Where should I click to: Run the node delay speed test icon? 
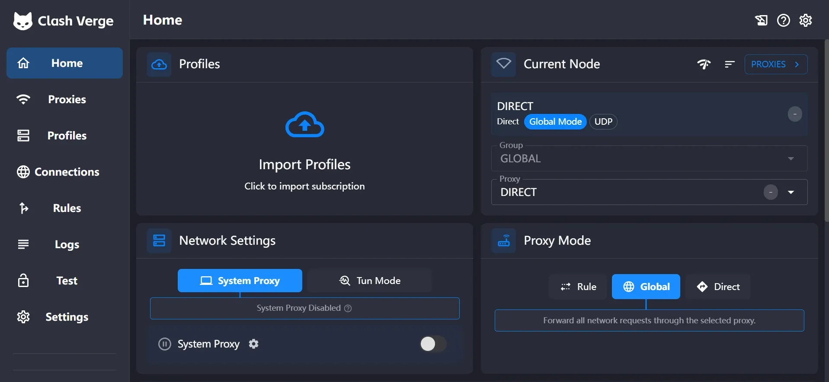click(x=704, y=64)
